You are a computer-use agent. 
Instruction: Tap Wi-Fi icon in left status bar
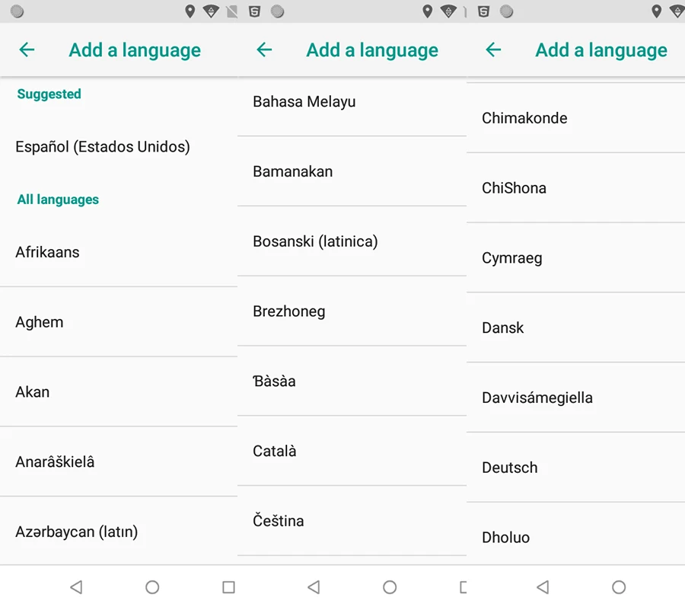point(211,11)
